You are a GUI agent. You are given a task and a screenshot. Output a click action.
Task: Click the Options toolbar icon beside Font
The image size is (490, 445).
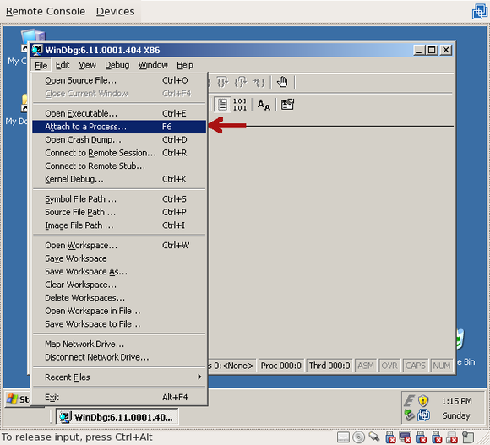[x=287, y=105]
